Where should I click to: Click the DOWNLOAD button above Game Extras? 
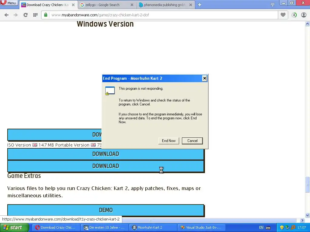pos(106,166)
